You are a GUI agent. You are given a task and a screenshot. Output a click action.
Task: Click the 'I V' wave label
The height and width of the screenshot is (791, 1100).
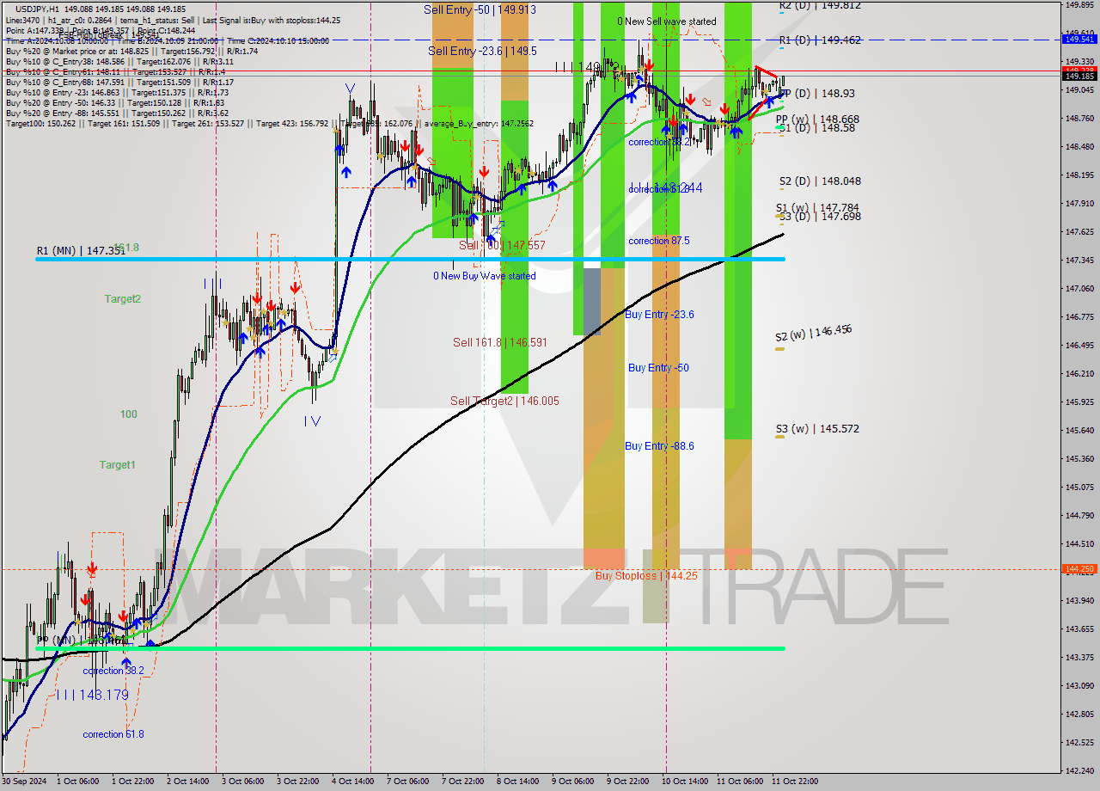tap(312, 421)
